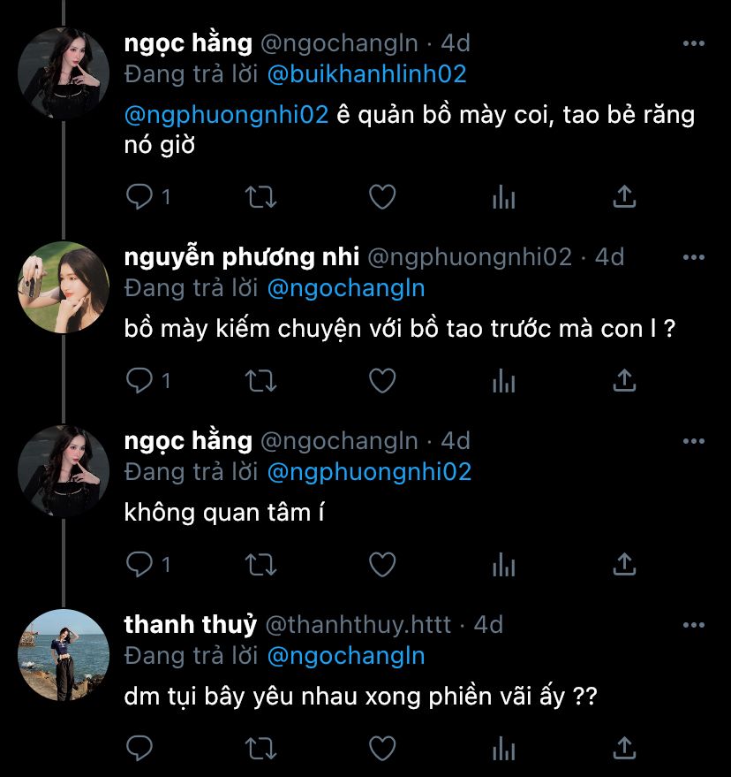Viewport: 731px width, 777px height.
Task: Open more options on thanh thuỷ's tweet
Action: [x=694, y=625]
